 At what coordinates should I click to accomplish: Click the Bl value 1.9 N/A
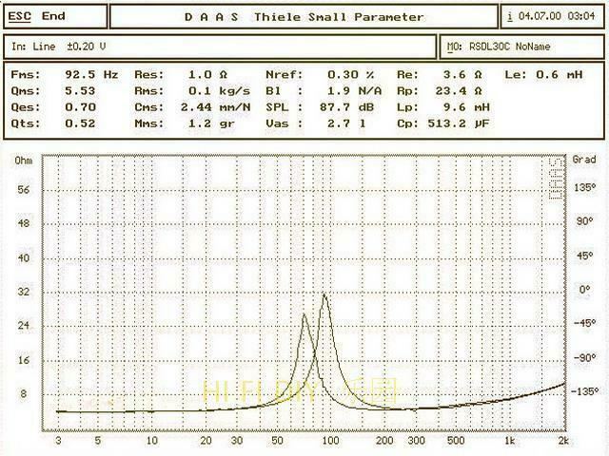tap(355, 91)
